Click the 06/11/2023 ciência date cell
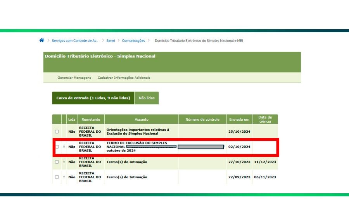Image resolution: width=349 pixels, height=208 pixels. click(x=265, y=177)
